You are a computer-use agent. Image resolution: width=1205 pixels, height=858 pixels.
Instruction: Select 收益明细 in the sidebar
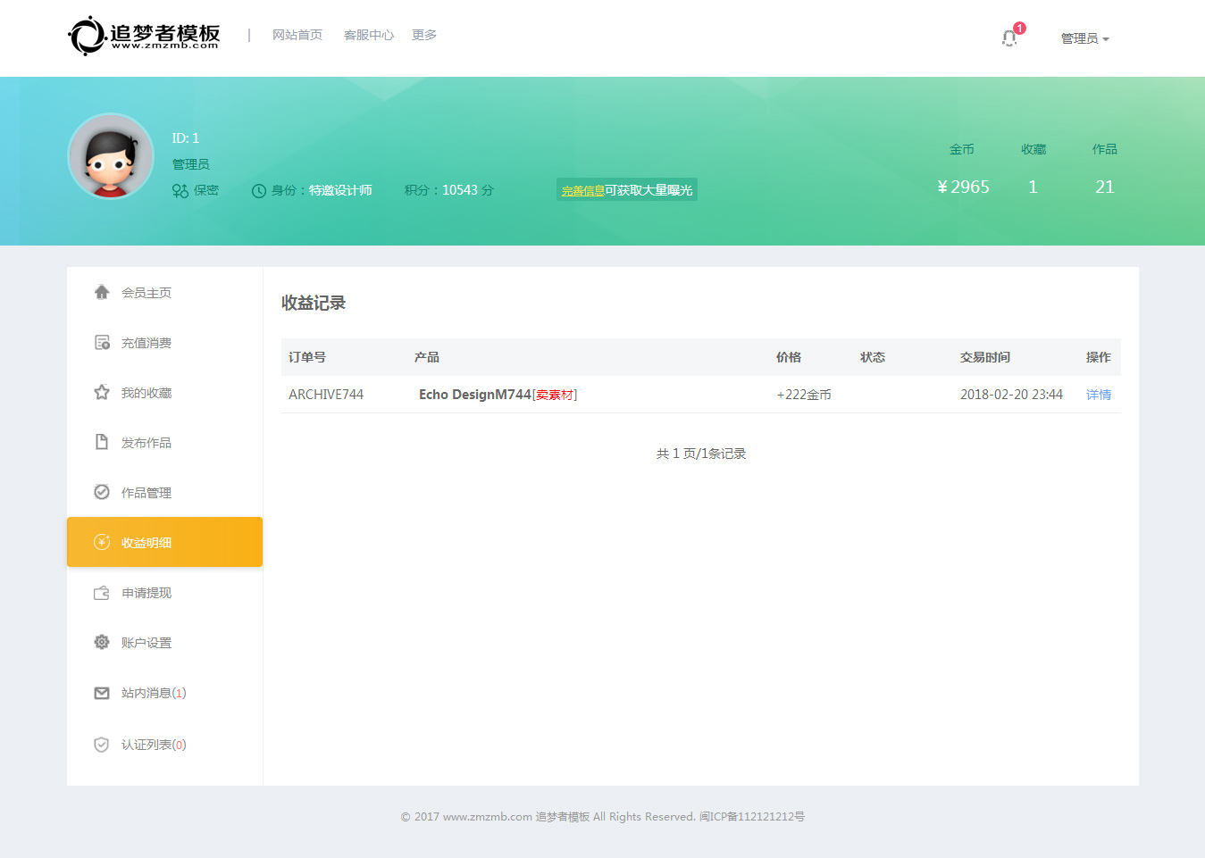pos(146,543)
